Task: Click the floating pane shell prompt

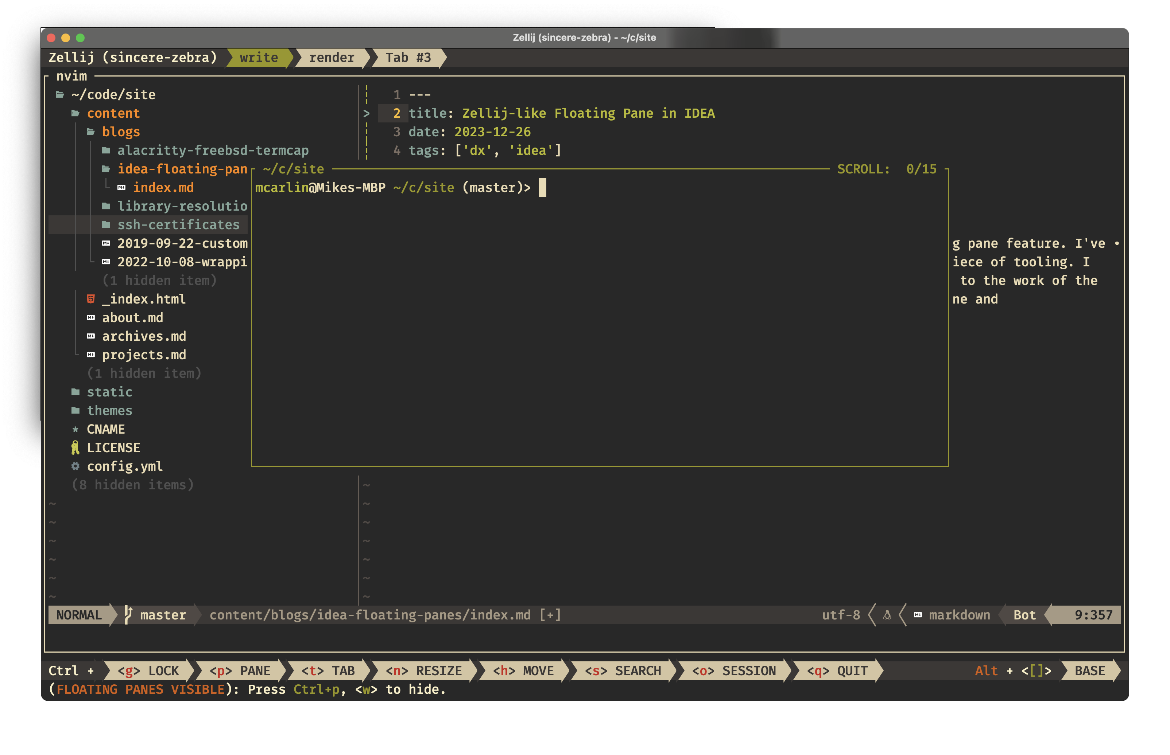Action: 393,188
